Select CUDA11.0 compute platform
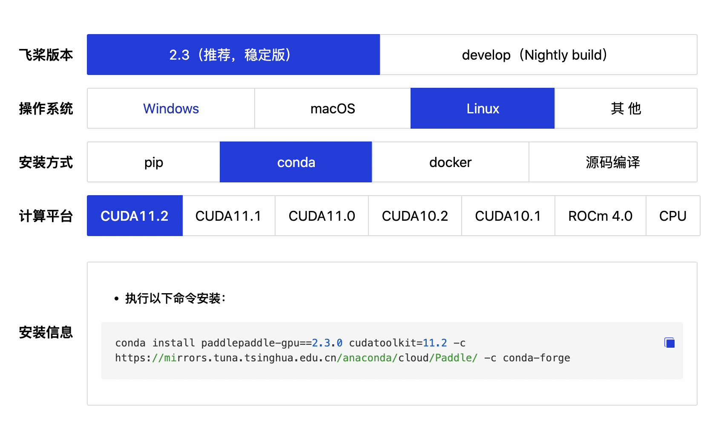701x421 pixels. coord(322,216)
